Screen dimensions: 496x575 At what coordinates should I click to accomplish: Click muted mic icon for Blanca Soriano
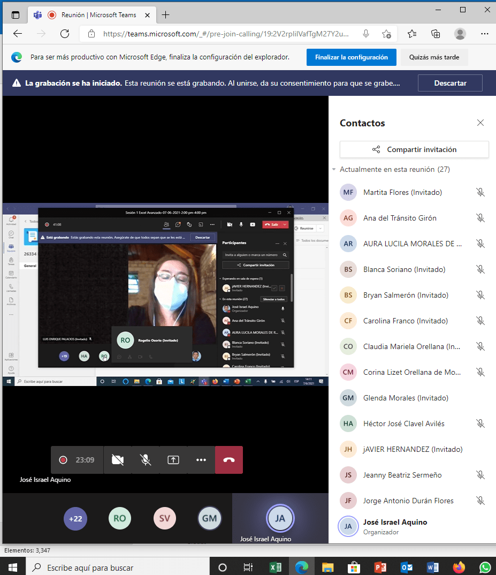pyautogui.click(x=480, y=269)
